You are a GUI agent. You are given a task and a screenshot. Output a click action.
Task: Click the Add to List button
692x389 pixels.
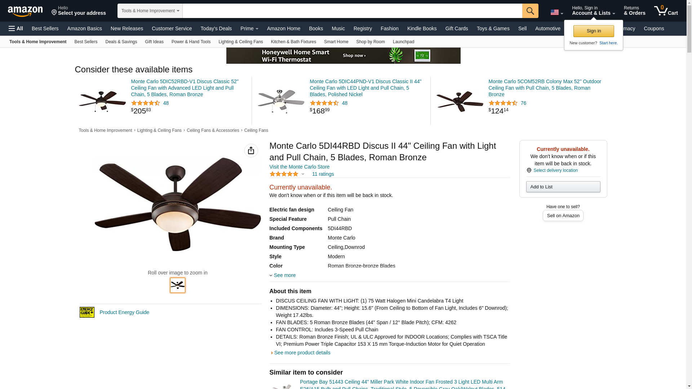point(563,187)
